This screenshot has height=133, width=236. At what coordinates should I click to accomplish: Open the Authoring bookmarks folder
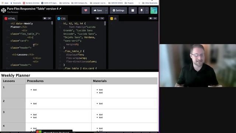point(65,3)
